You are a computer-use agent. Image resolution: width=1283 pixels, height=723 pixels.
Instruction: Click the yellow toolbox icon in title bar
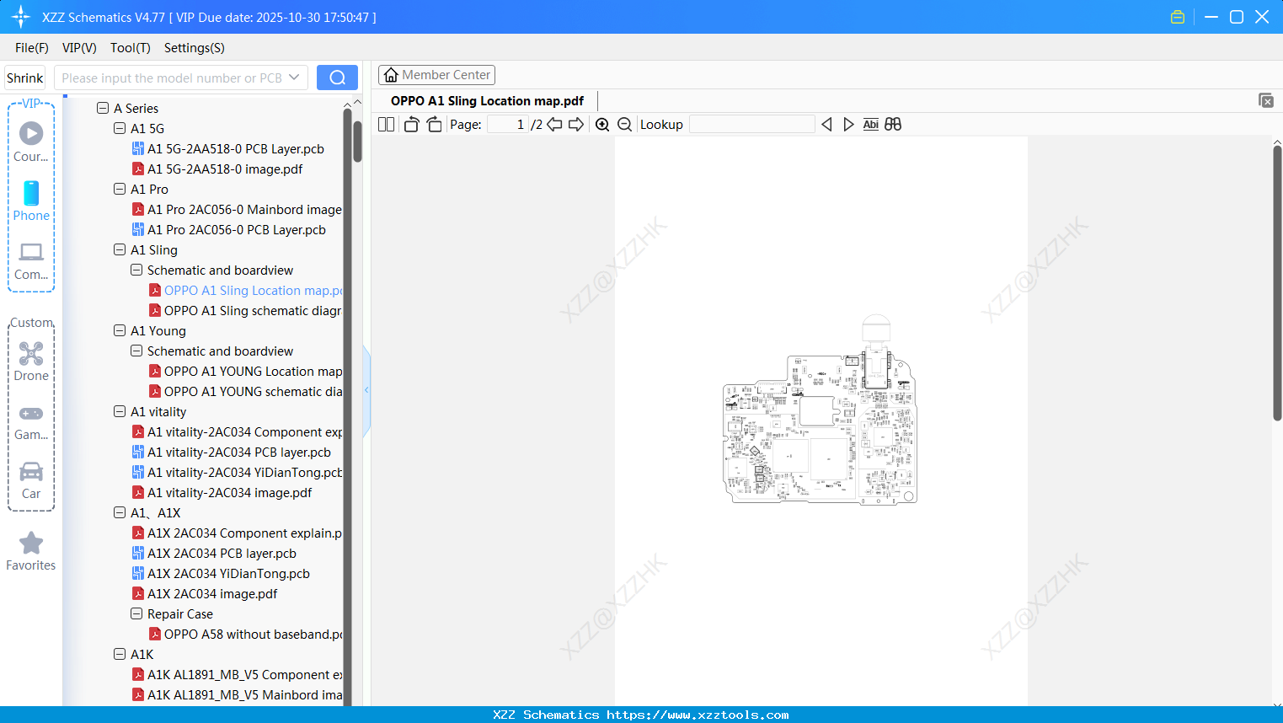point(1178,17)
